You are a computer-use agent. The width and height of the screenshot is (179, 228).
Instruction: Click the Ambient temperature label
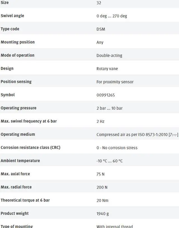(20, 161)
